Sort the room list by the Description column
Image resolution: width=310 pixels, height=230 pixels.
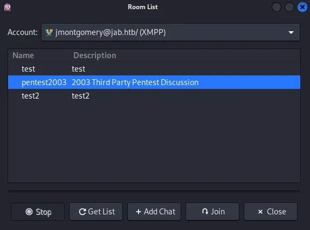click(184, 55)
